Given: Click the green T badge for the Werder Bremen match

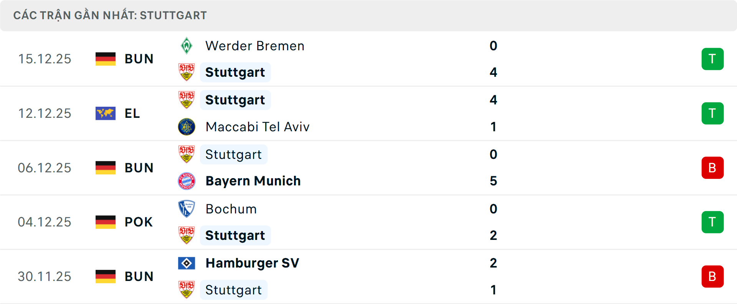Looking at the screenshot, I should tap(713, 59).
